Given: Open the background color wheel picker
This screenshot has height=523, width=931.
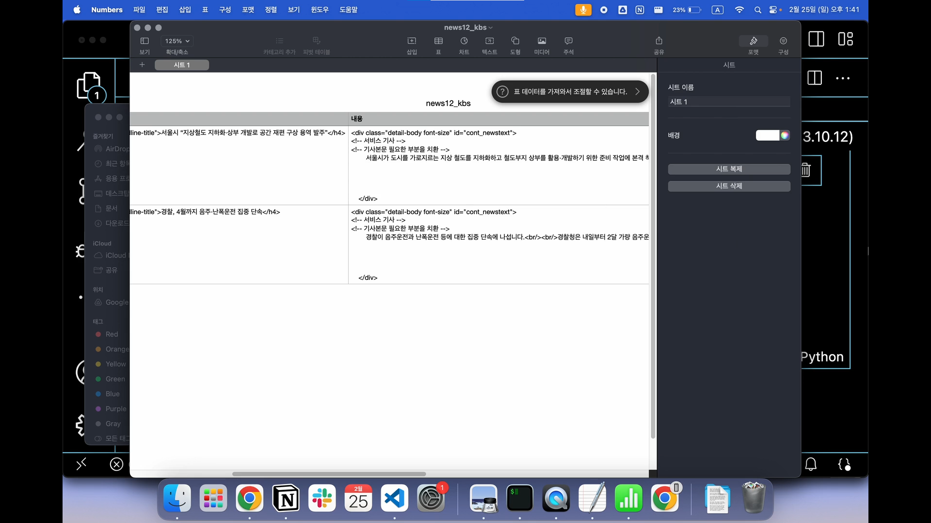Looking at the screenshot, I should [785, 136].
